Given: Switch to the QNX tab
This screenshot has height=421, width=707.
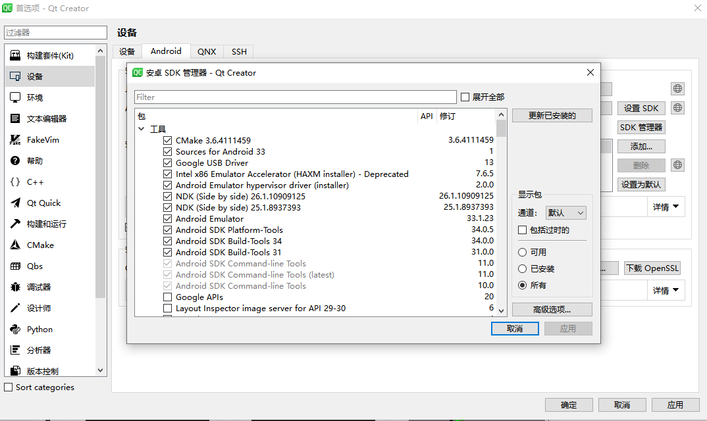Looking at the screenshot, I should 207,51.
